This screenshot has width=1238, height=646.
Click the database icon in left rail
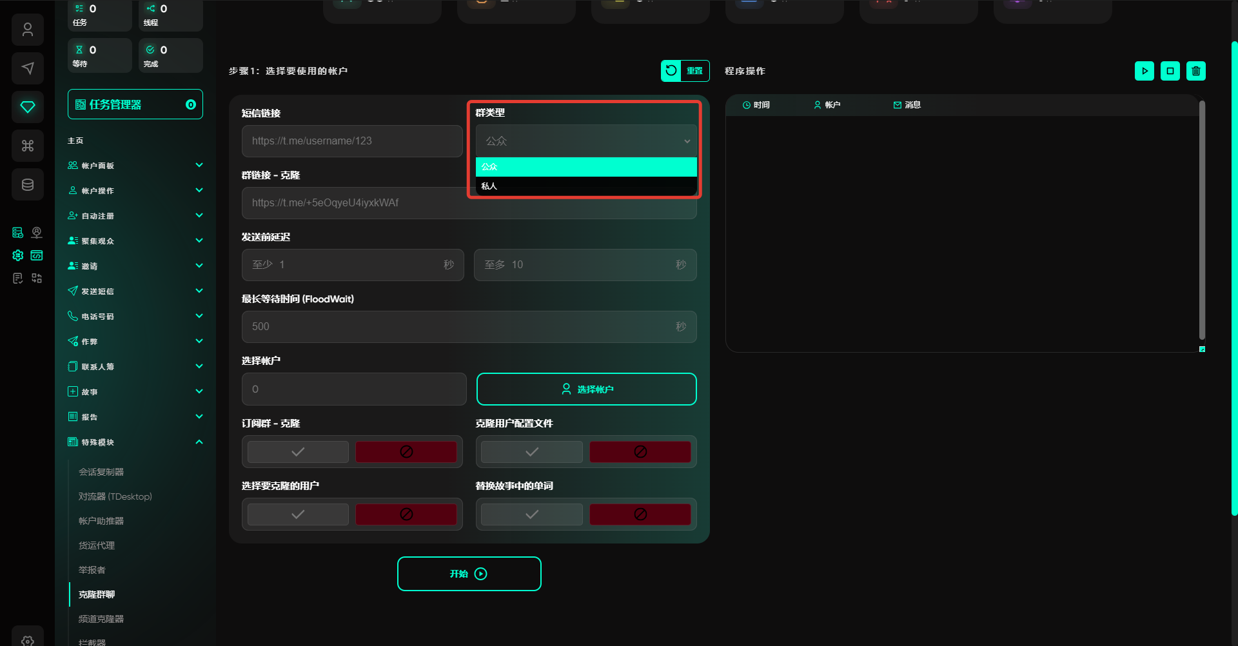tap(28, 185)
